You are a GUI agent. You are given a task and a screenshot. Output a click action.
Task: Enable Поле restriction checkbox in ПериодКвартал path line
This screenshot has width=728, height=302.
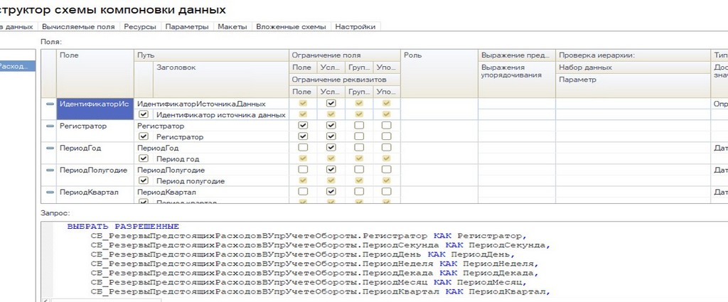point(303,192)
